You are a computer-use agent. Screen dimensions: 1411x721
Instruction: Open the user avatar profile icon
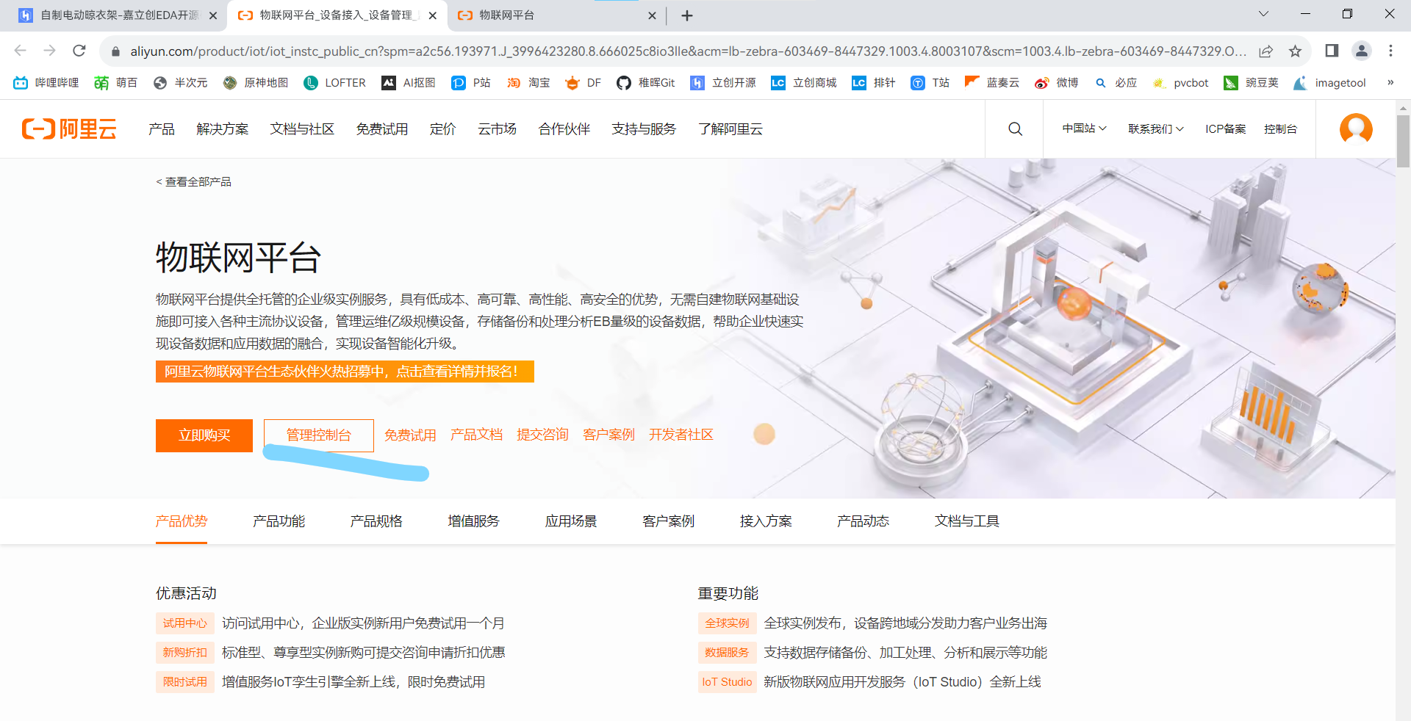[x=1356, y=129]
